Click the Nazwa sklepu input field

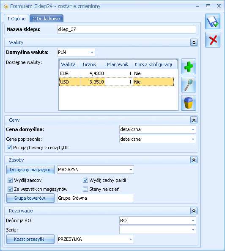(126, 29)
